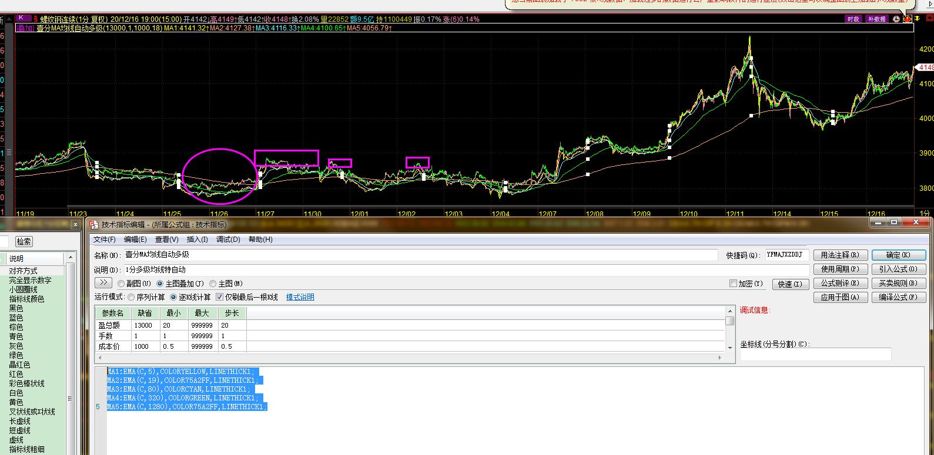Viewport: 934px width, 455px height.
Task: Open the 模式说明 link
Action: pyautogui.click(x=300, y=297)
